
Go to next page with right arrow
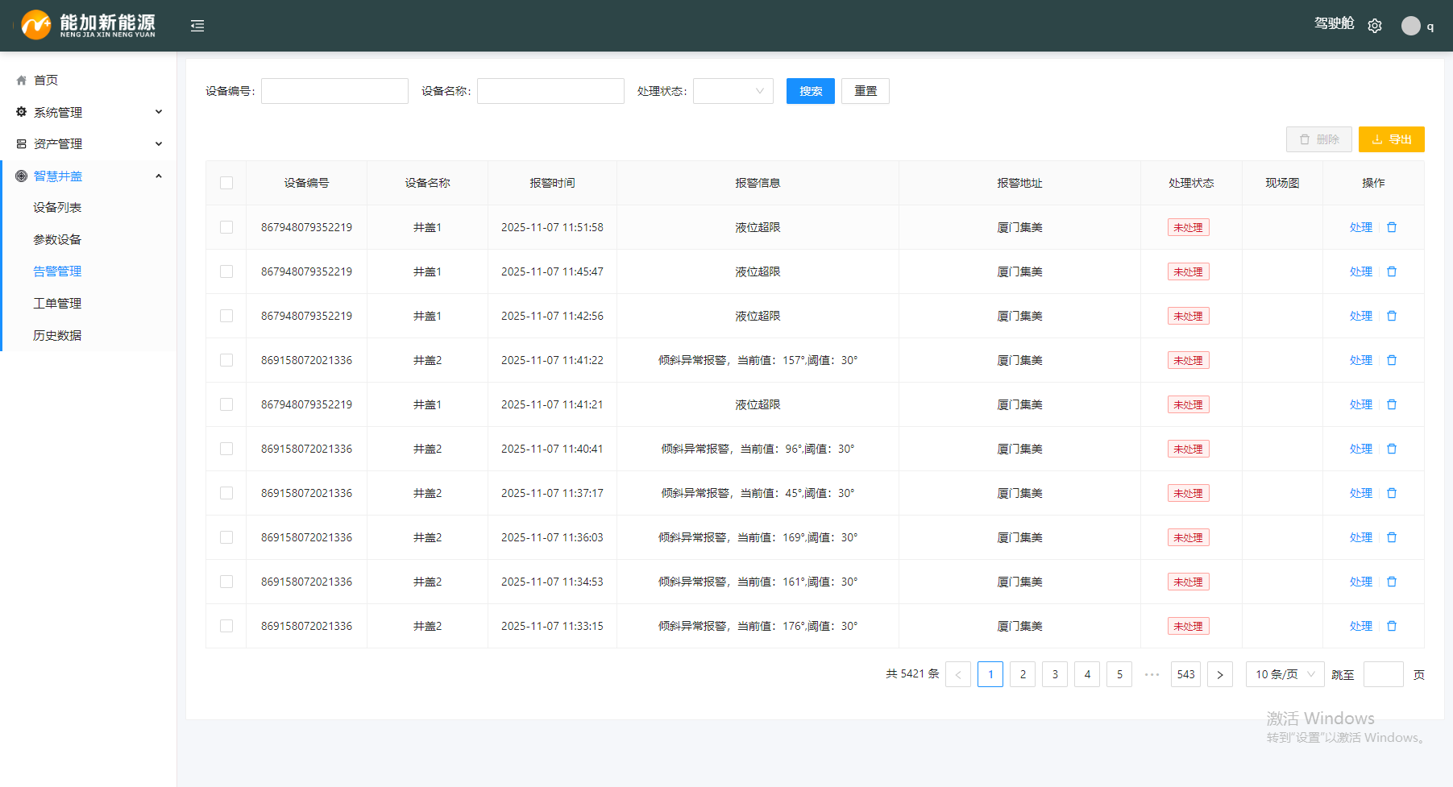[x=1220, y=675]
